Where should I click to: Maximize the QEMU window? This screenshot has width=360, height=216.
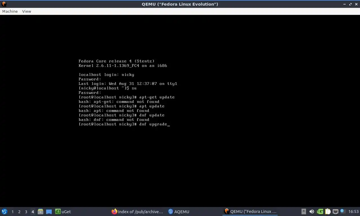(350, 4)
